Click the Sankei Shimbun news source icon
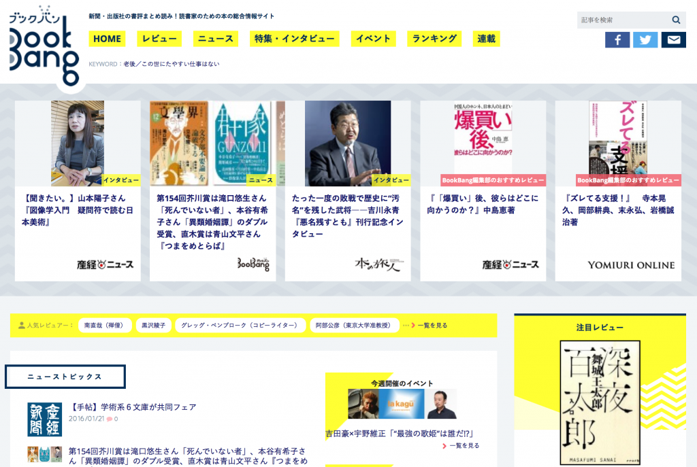The height and width of the screenshot is (467, 697). 44,419
